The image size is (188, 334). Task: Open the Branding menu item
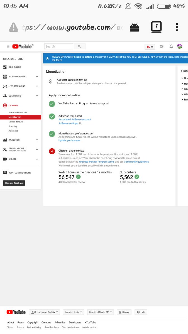pos(13,126)
